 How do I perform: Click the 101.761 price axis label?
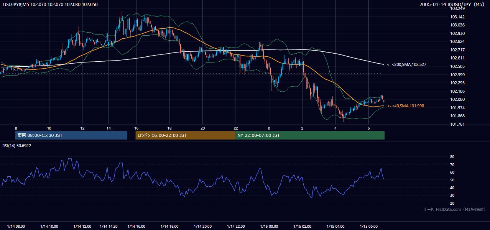pos(457,124)
